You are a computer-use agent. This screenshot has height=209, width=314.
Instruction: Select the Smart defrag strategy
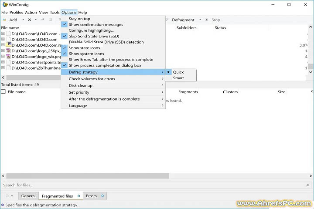click(181, 78)
